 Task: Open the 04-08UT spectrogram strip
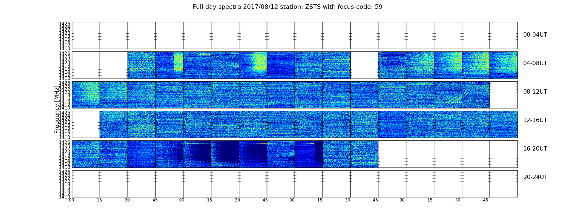pyautogui.click(x=295, y=65)
